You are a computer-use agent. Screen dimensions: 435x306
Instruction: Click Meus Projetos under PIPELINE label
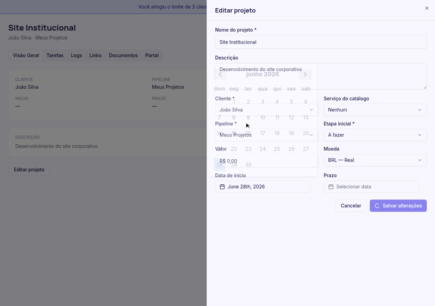[x=168, y=87]
